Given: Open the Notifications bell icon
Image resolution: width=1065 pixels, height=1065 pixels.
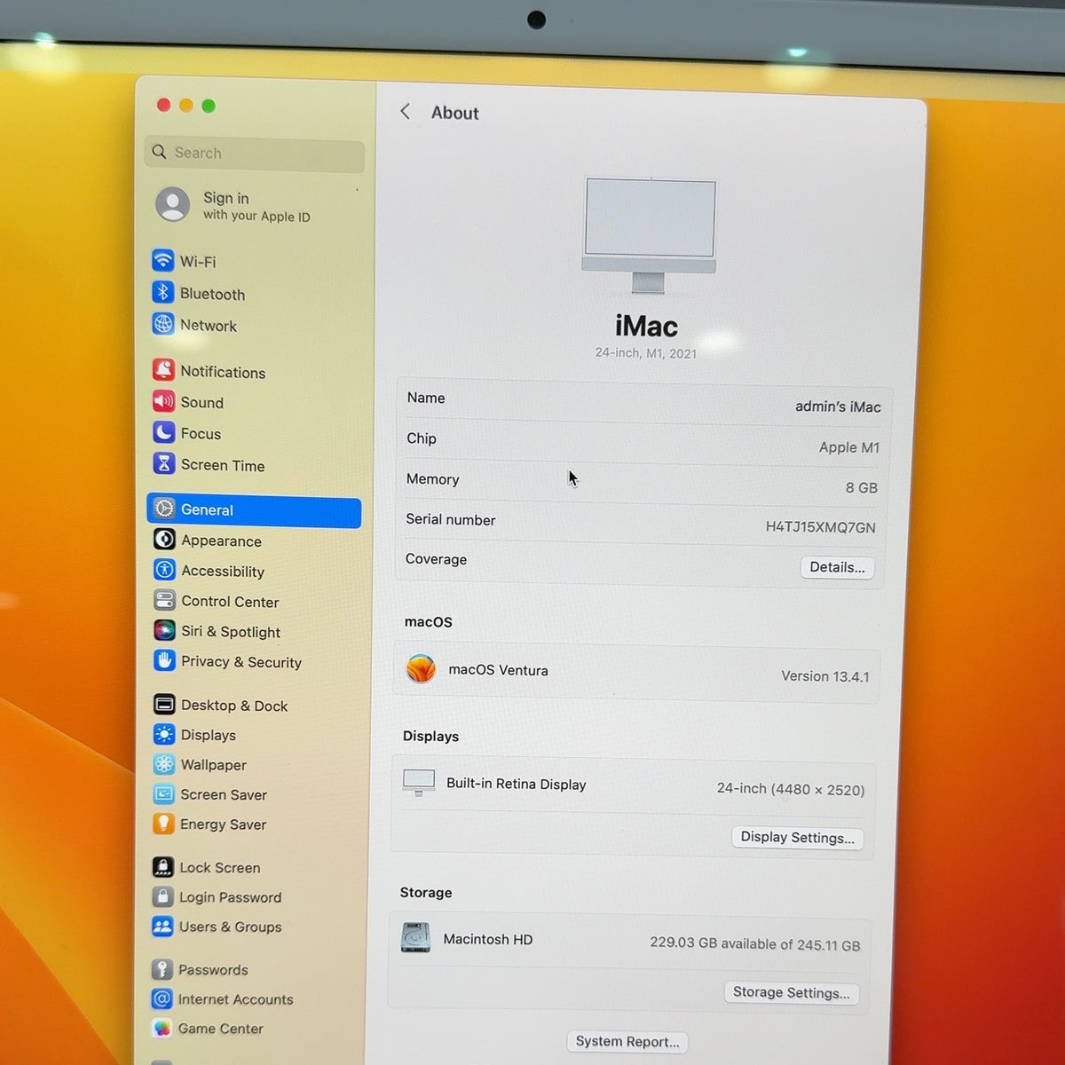Looking at the screenshot, I should pos(163,370).
